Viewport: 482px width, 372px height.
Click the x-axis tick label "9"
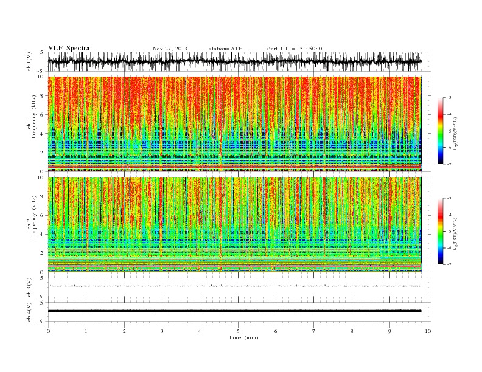(x=389, y=331)
